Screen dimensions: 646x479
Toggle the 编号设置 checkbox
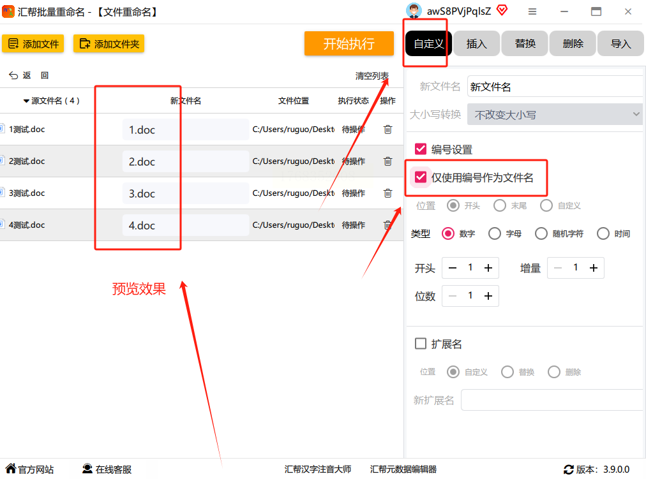click(x=420, y=149)
